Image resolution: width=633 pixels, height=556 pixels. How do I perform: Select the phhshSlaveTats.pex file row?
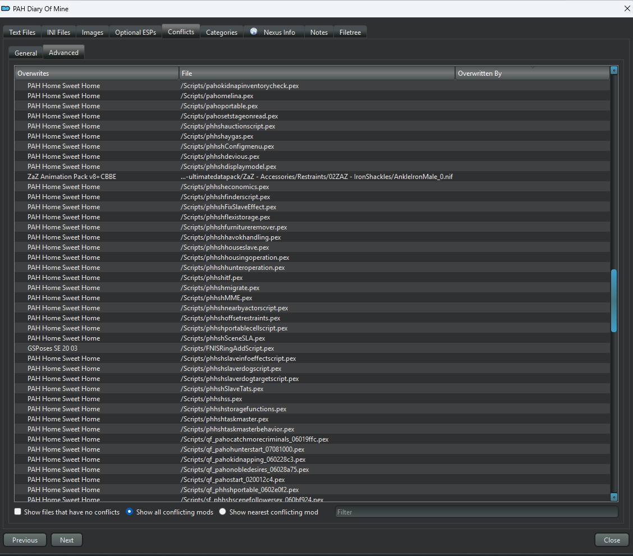point(312,388)
